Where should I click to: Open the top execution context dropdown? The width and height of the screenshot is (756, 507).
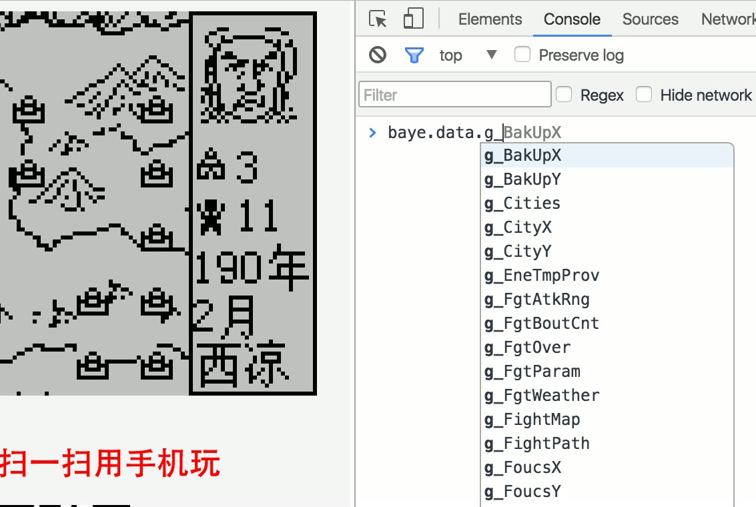pyautogui.click(x=468, y=55)
